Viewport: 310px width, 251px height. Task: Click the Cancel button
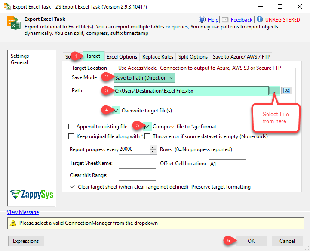(x=287, y=241)
